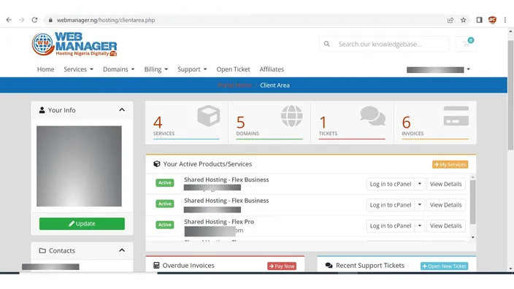514x289 pixels.
Task: Go to Home in the navigation
Action: click(x=45, y=69)
